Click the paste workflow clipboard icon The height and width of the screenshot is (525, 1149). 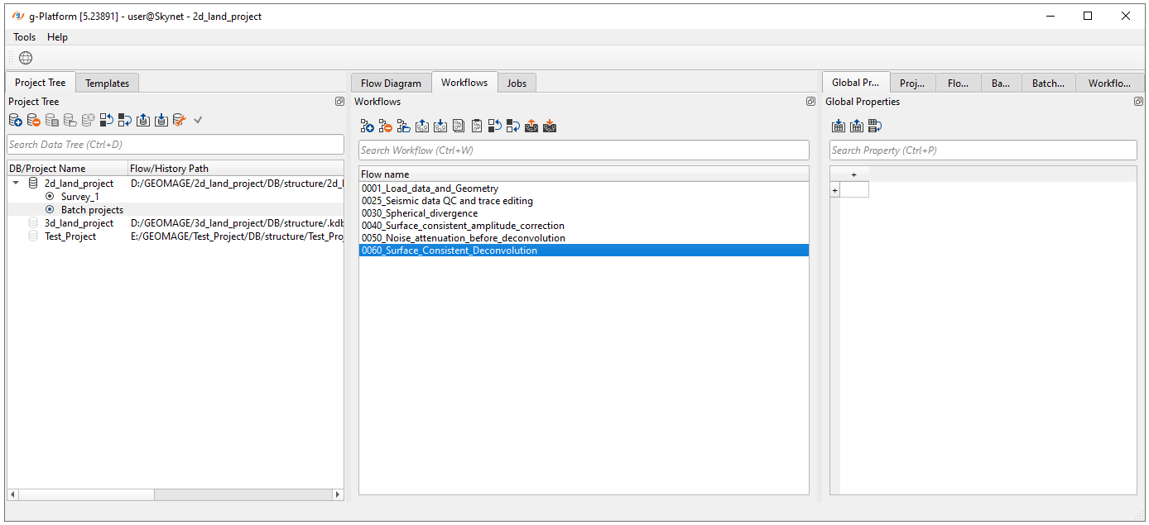click(477, 126)
